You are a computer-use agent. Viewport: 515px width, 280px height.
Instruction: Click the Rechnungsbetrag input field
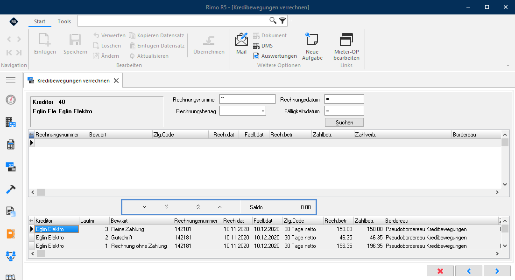click(243, 111)
